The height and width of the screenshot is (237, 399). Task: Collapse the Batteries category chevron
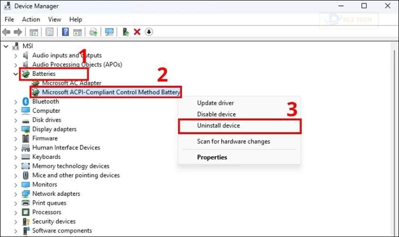(x=16, y=74)
